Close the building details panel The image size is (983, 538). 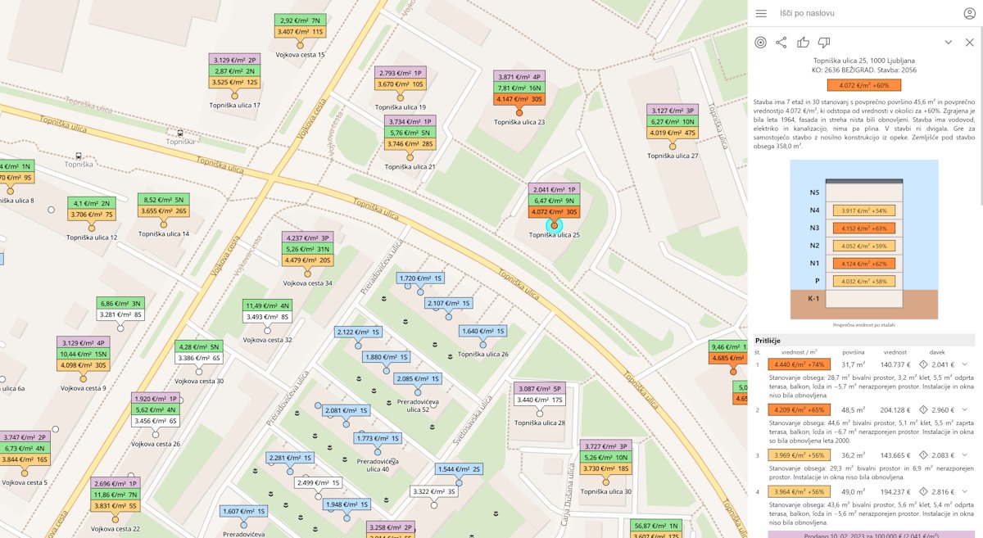[970, 43]
